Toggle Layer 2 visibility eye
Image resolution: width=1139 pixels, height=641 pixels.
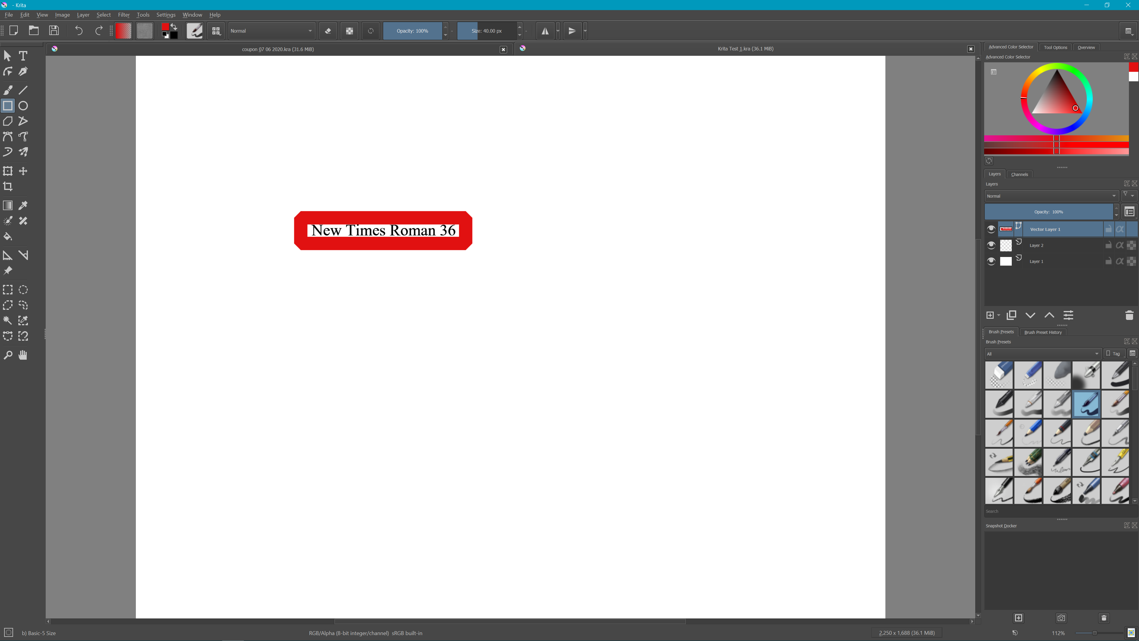point(991,245)
